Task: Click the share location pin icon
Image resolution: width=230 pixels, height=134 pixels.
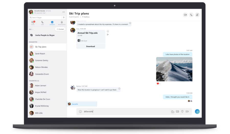Action: 182,111
